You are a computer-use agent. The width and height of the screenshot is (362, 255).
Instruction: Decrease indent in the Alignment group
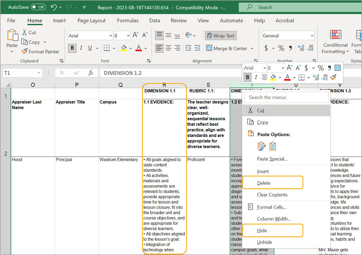pyautogui.click(x=188, y=48)
